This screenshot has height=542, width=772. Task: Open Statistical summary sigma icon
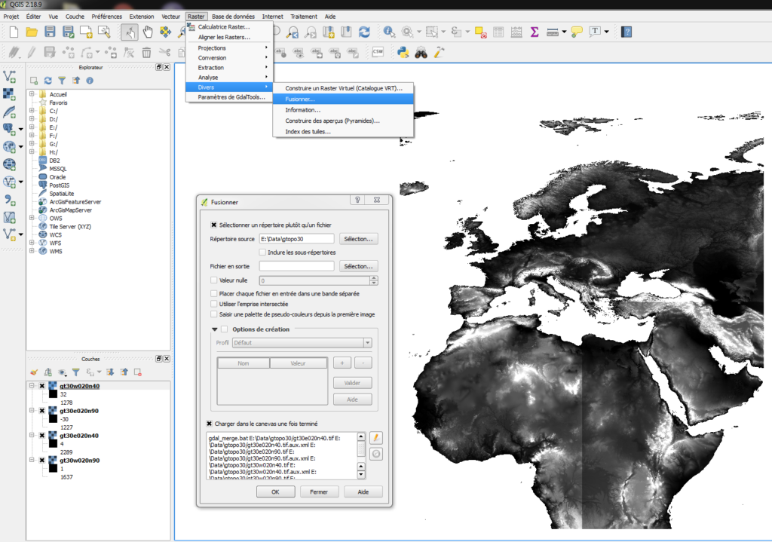535,32
